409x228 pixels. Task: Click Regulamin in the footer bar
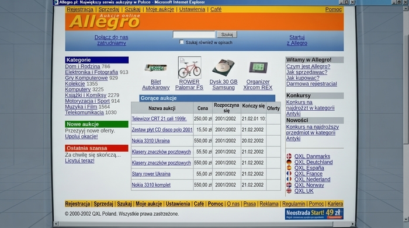click(x=293, y=204)
